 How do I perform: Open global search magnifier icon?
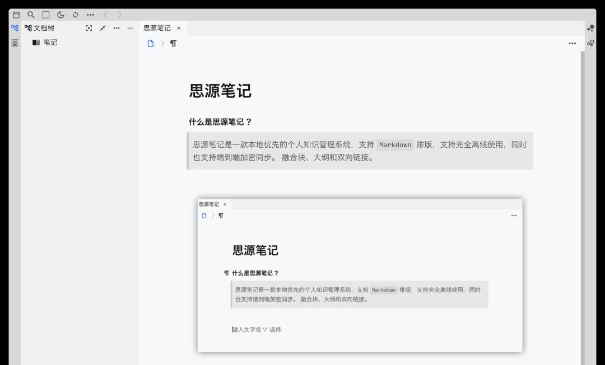pos(31,15)
